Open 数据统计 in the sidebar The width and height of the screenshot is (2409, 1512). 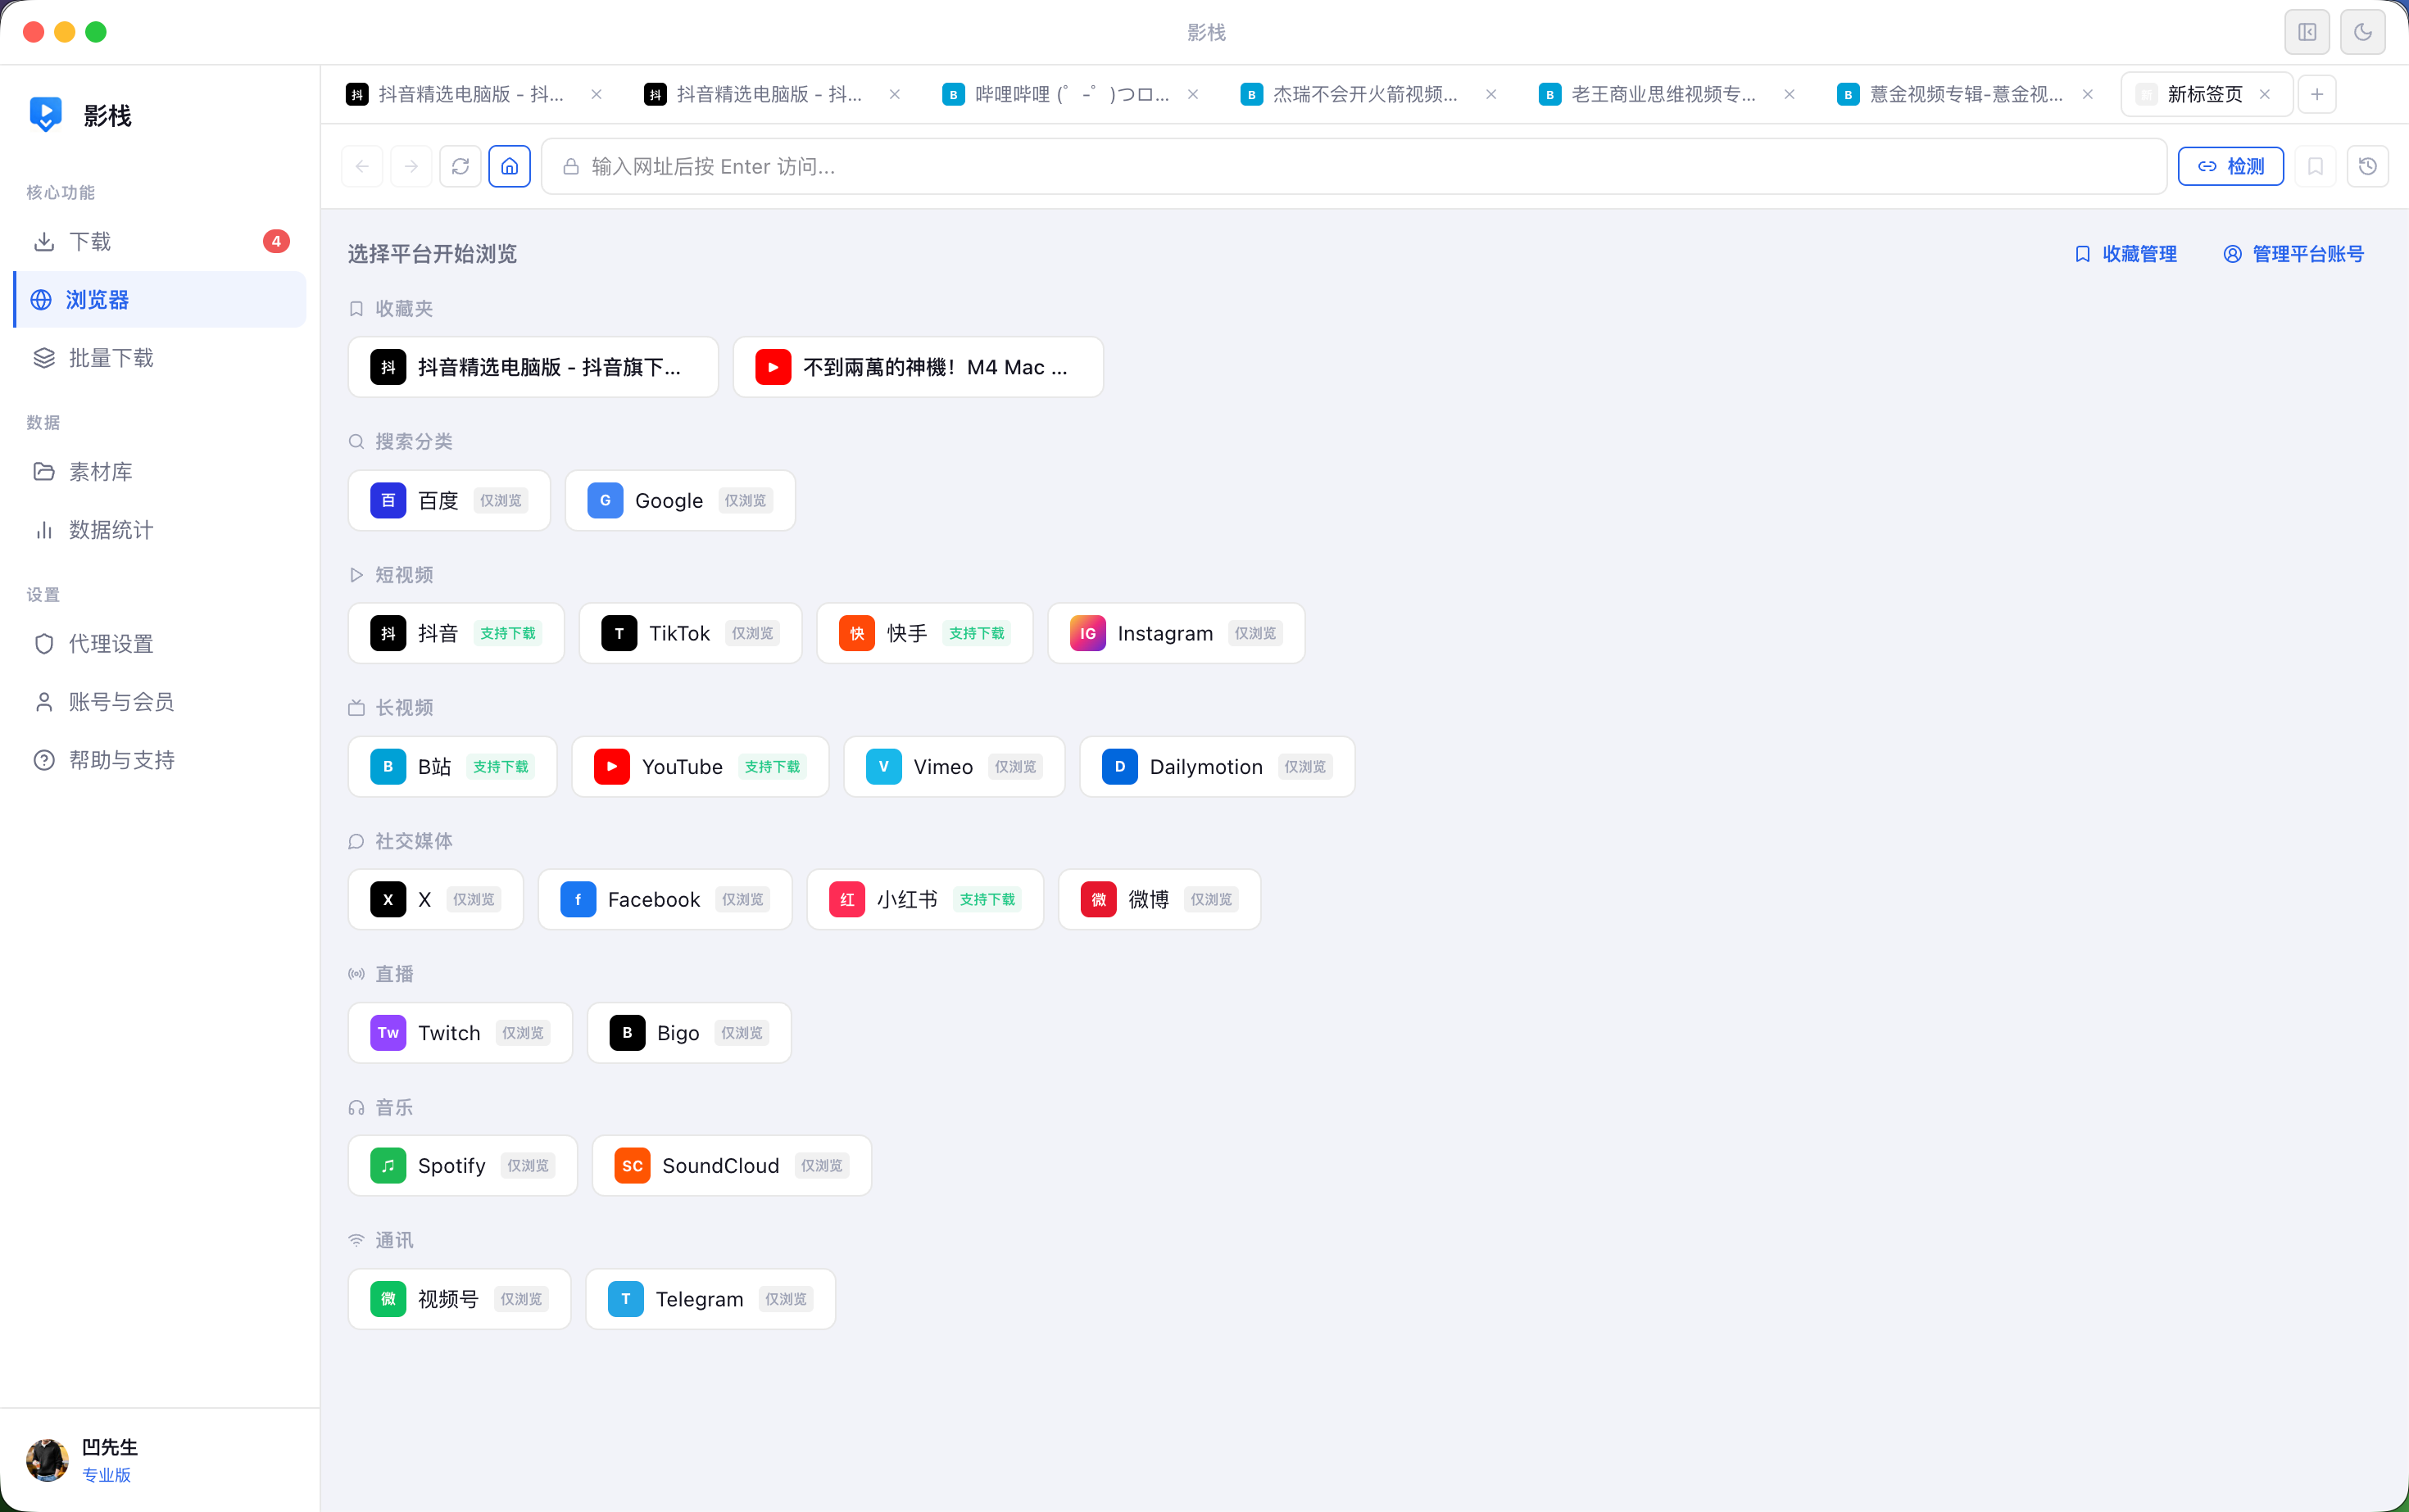(160, 530)
